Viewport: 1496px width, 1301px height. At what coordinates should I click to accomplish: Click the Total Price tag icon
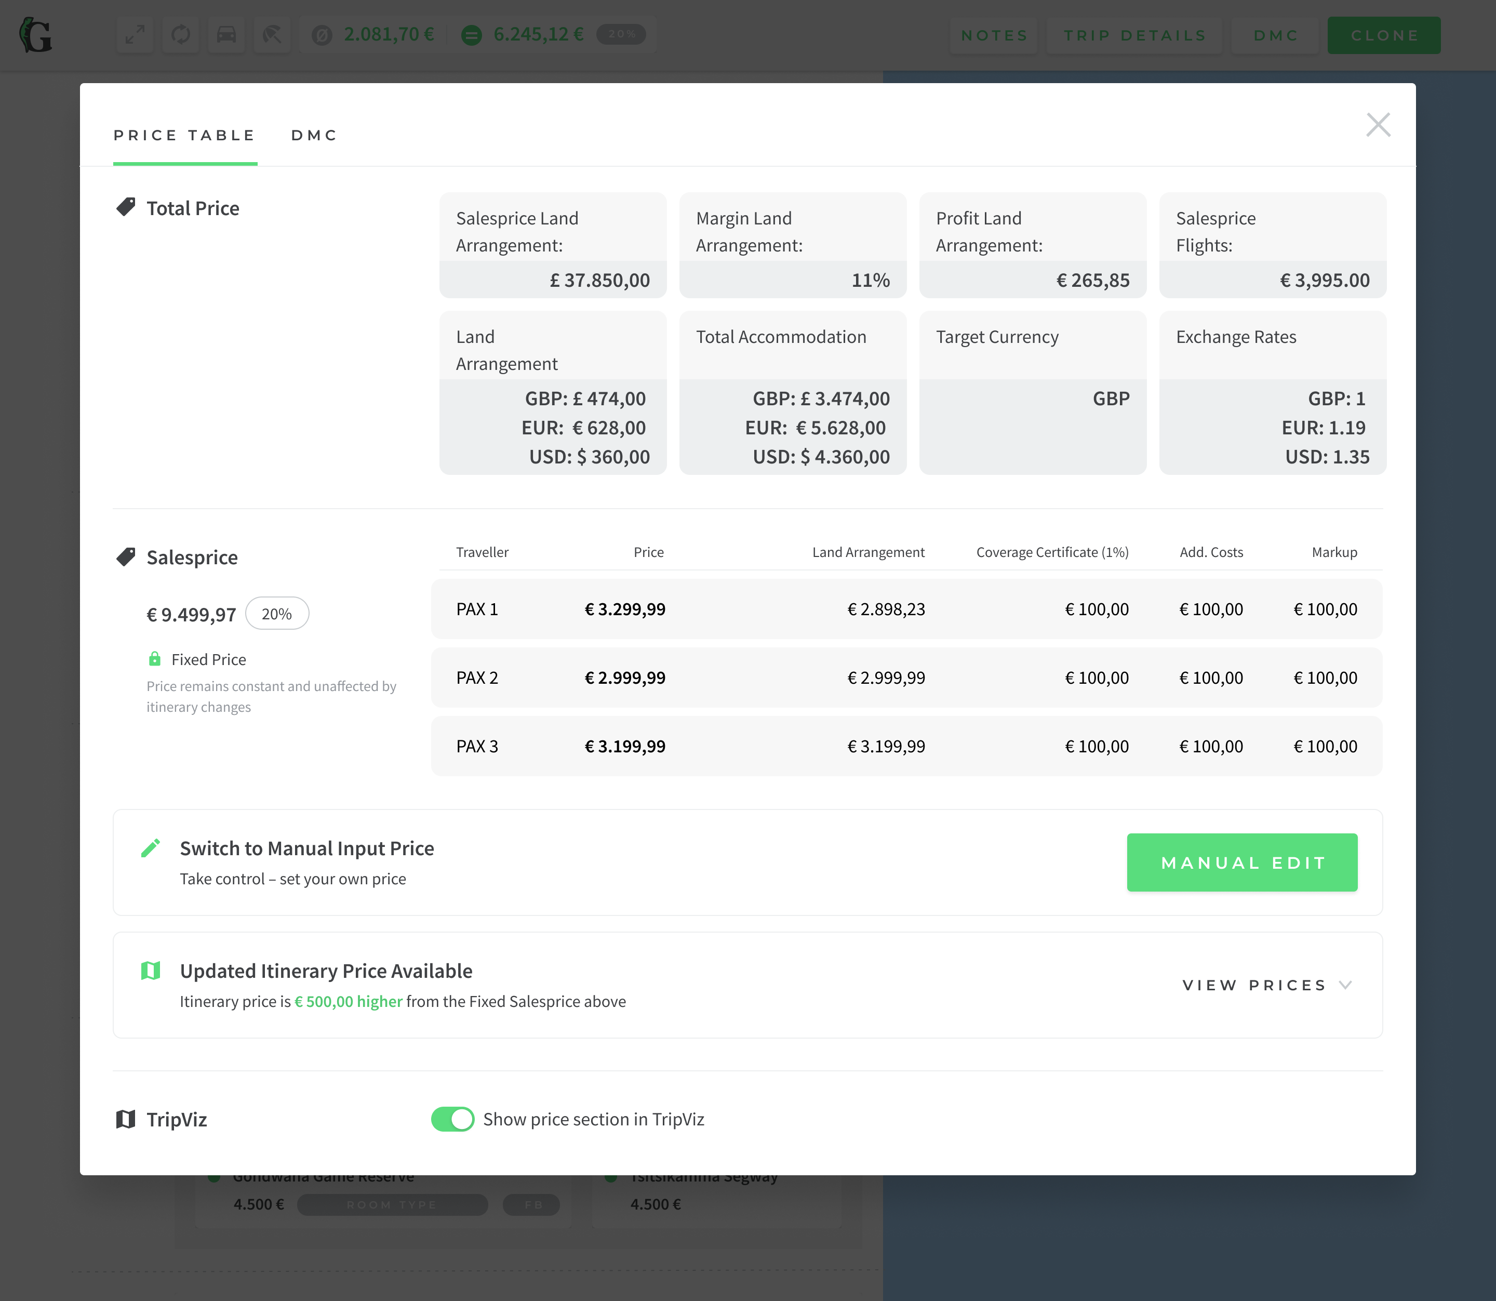pyautogui.click(x=126, y=207)
